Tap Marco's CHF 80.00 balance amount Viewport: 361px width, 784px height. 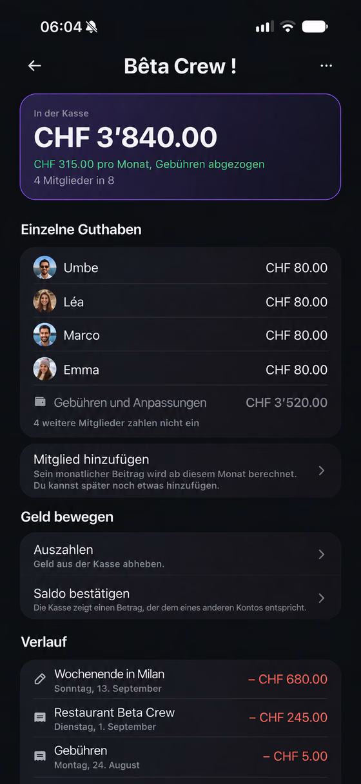click(x=297, y=335)
